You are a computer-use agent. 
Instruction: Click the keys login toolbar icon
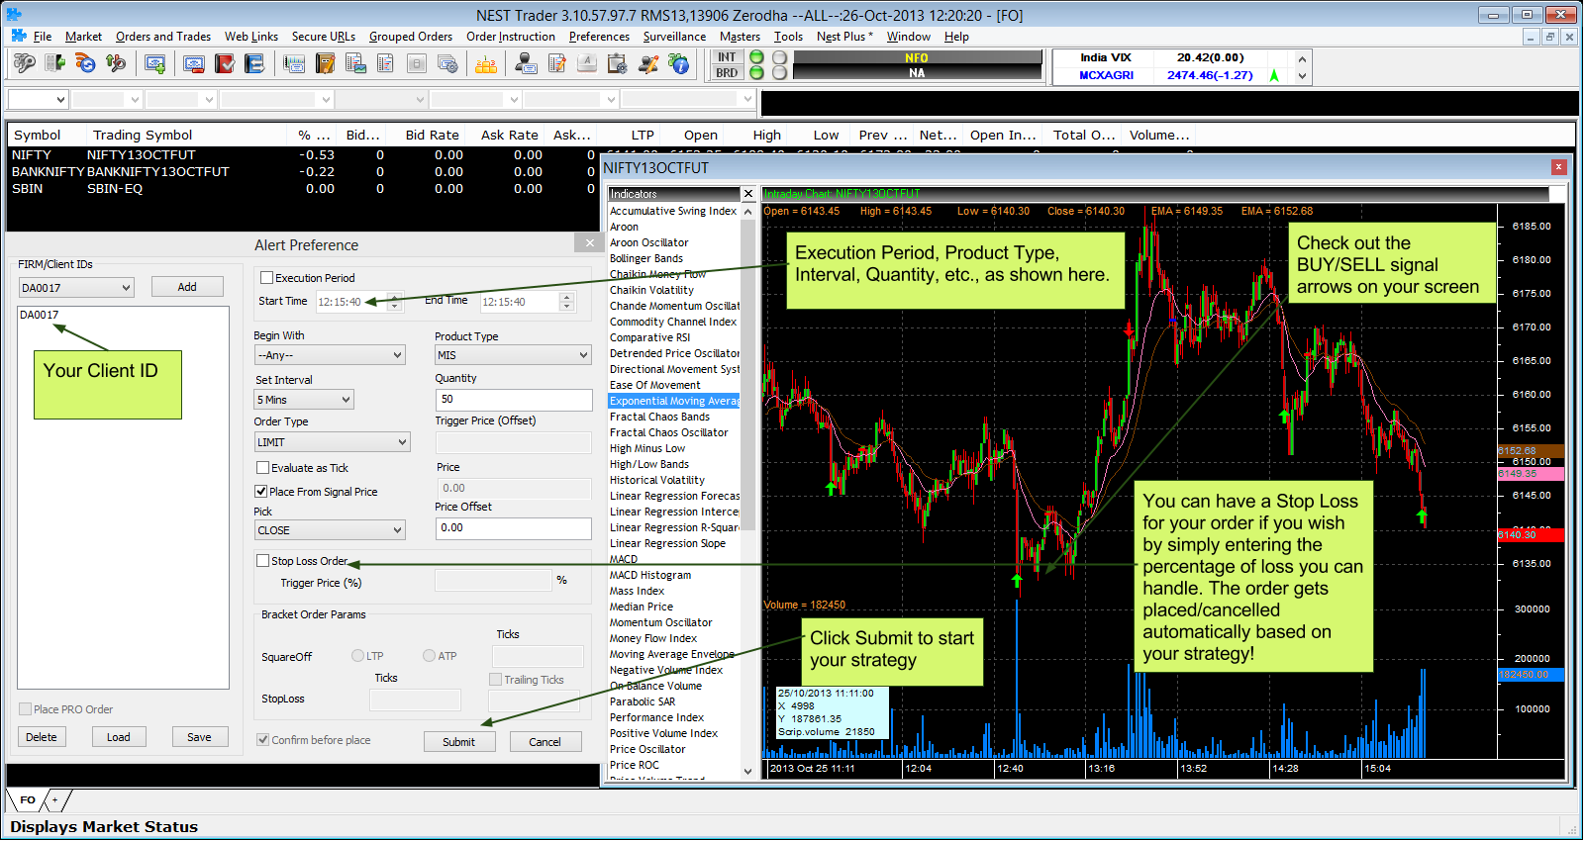24,63
